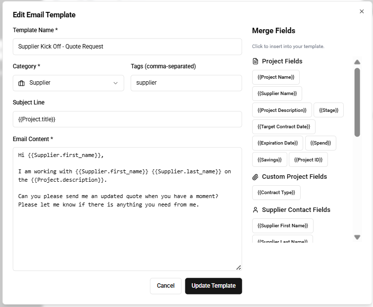Click the scrollbar up arrow in Merge Fields
373x307 pixels.
[x=357, y=62]
